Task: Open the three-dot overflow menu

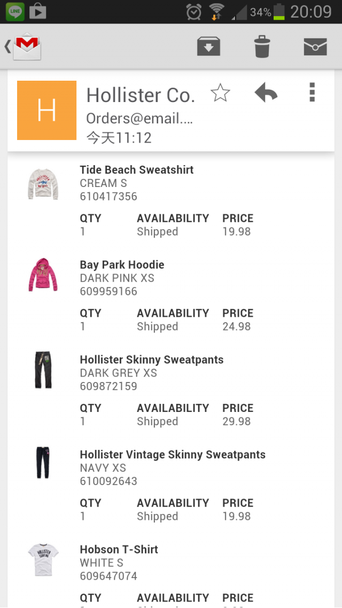Action: tap(312, 93)
